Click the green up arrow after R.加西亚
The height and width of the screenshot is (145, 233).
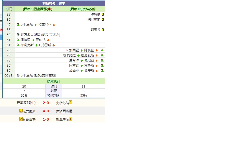(x=82, y=50)
